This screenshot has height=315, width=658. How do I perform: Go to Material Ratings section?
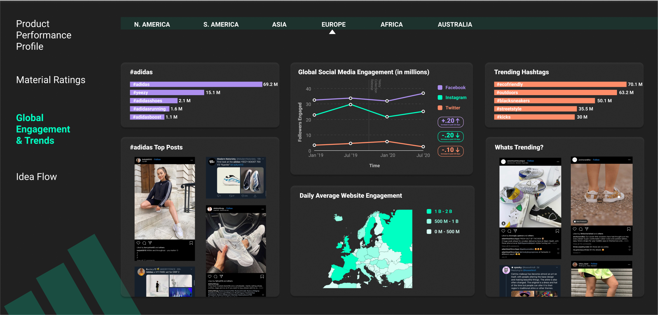pos(51,80)
